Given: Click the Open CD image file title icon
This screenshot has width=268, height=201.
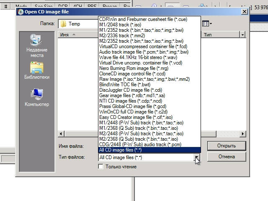Looking at the screenshot, I should tap(20, 12).
